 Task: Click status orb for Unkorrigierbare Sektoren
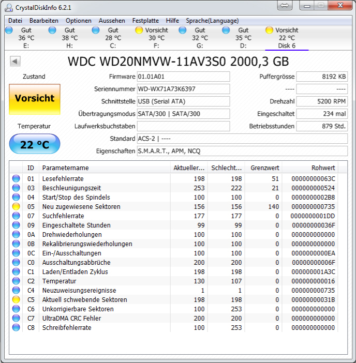[x=16, y=309]
